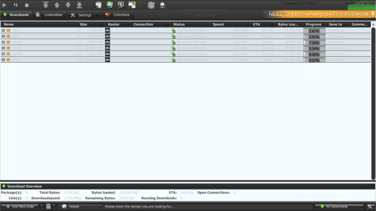Image resolution: width=376 pixels, height=211 pixels.
Task: Click the Add New Links button
Action: (x=20, y=207)
